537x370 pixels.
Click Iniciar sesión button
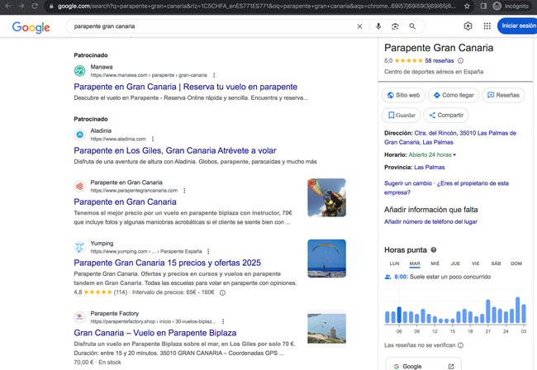(517, 26)
